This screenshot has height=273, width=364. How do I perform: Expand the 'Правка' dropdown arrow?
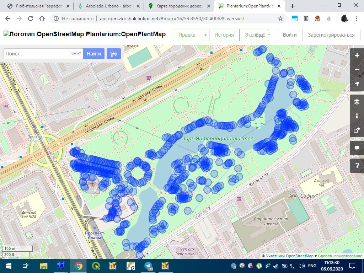pyautogui.click(x=205, y=35)
